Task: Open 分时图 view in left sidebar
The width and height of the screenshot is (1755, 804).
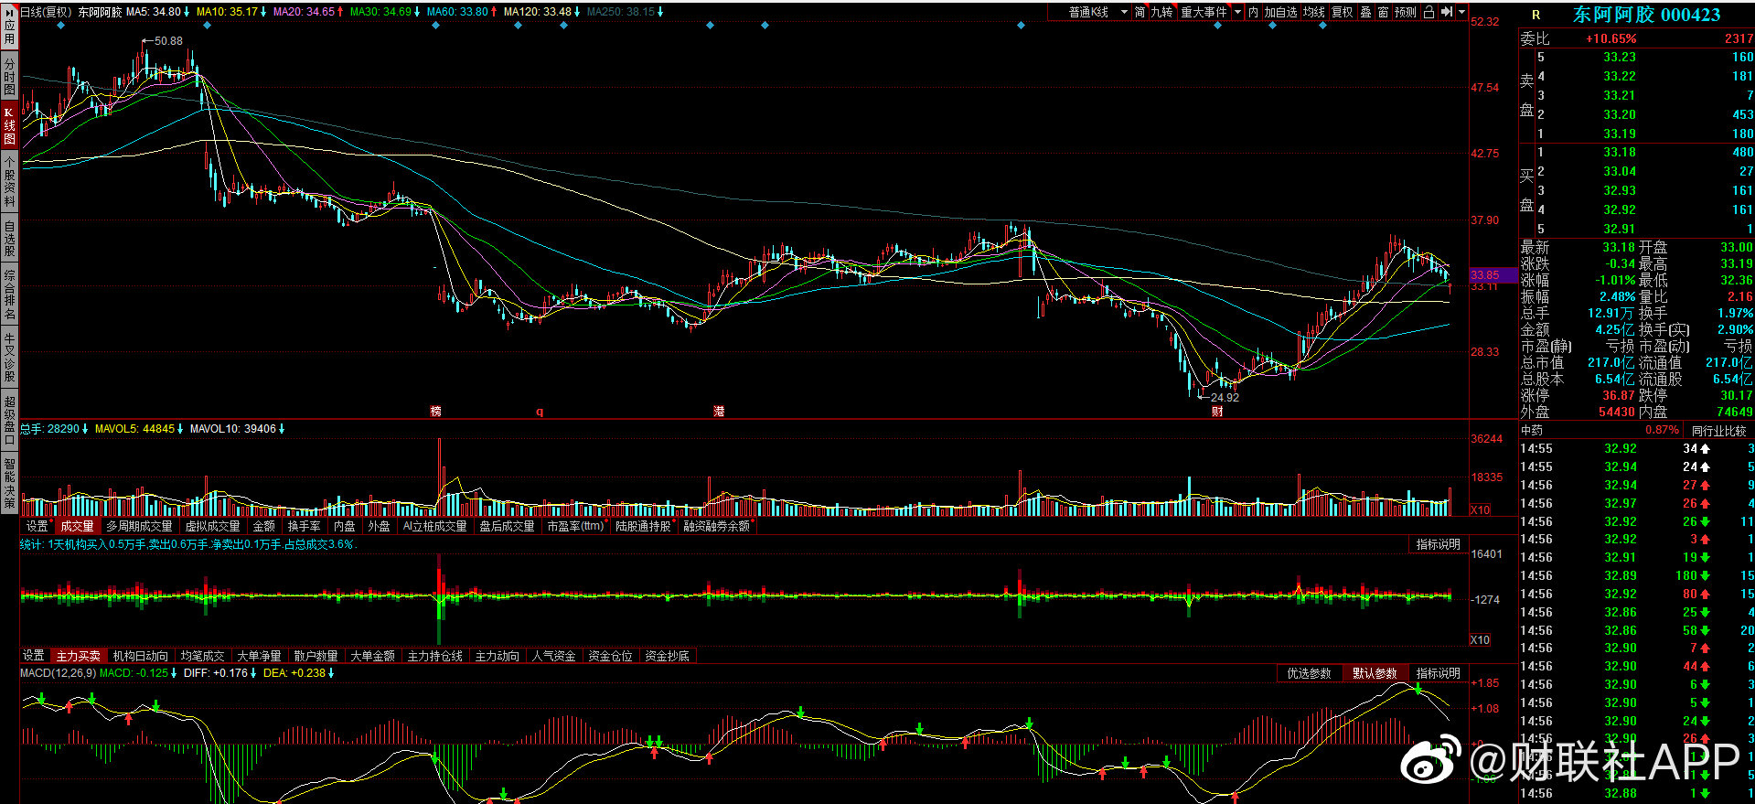Action: pos(9,76)
